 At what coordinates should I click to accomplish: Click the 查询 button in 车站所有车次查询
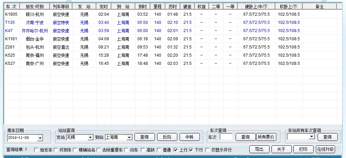(x=328, y=137)
